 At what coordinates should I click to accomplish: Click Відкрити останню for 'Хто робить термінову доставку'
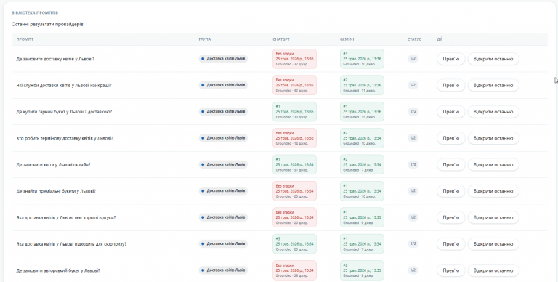pos(493,138)
